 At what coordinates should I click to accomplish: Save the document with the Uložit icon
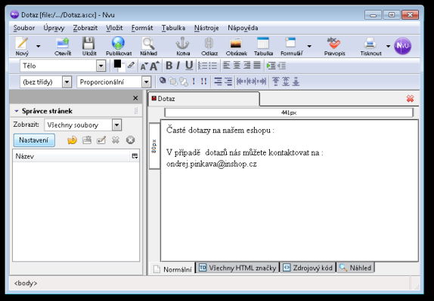(88, 43)
